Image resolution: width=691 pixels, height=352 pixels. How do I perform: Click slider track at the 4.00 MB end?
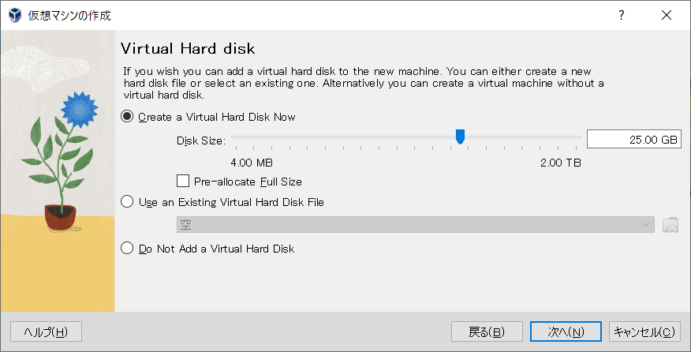pos(234,137)
